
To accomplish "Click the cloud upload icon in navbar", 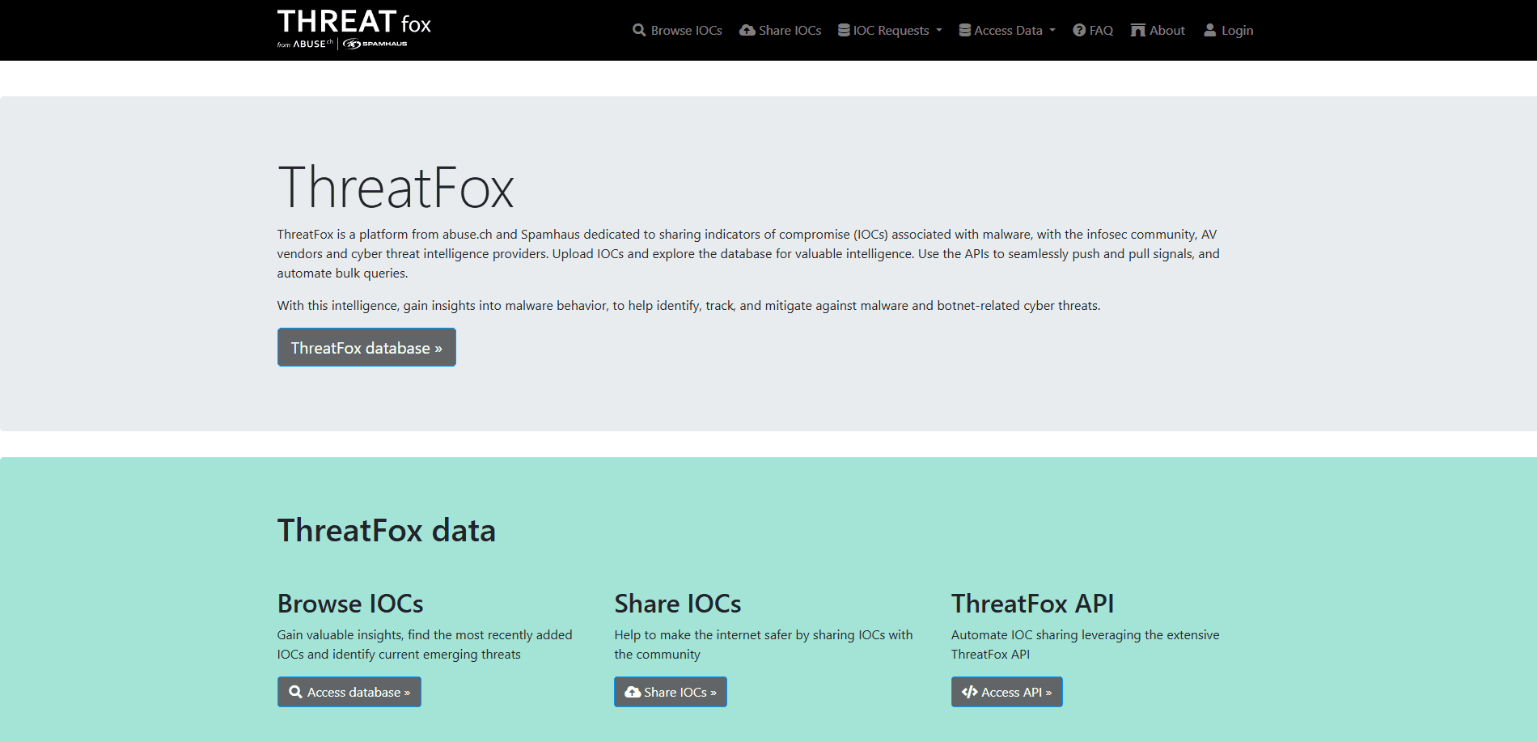I will [747, 30].
